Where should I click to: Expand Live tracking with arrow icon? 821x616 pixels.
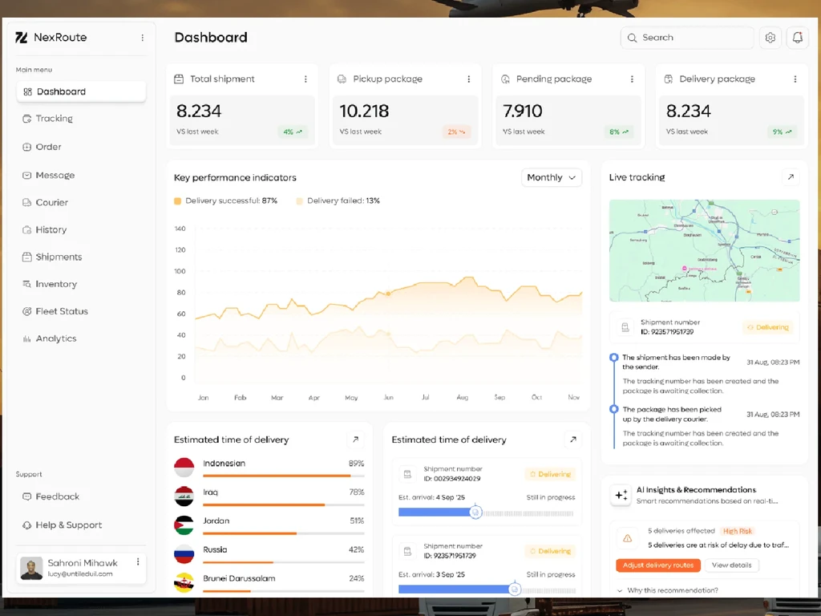[x=791, y=177]
